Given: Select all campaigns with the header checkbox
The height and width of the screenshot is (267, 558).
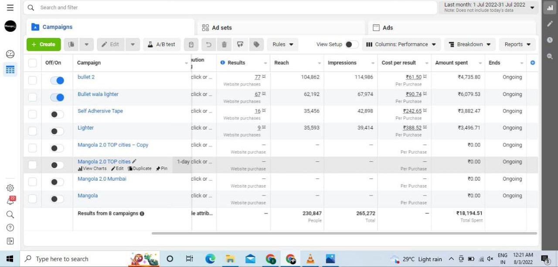Looking at the screenshot, I should click(32, 62).
